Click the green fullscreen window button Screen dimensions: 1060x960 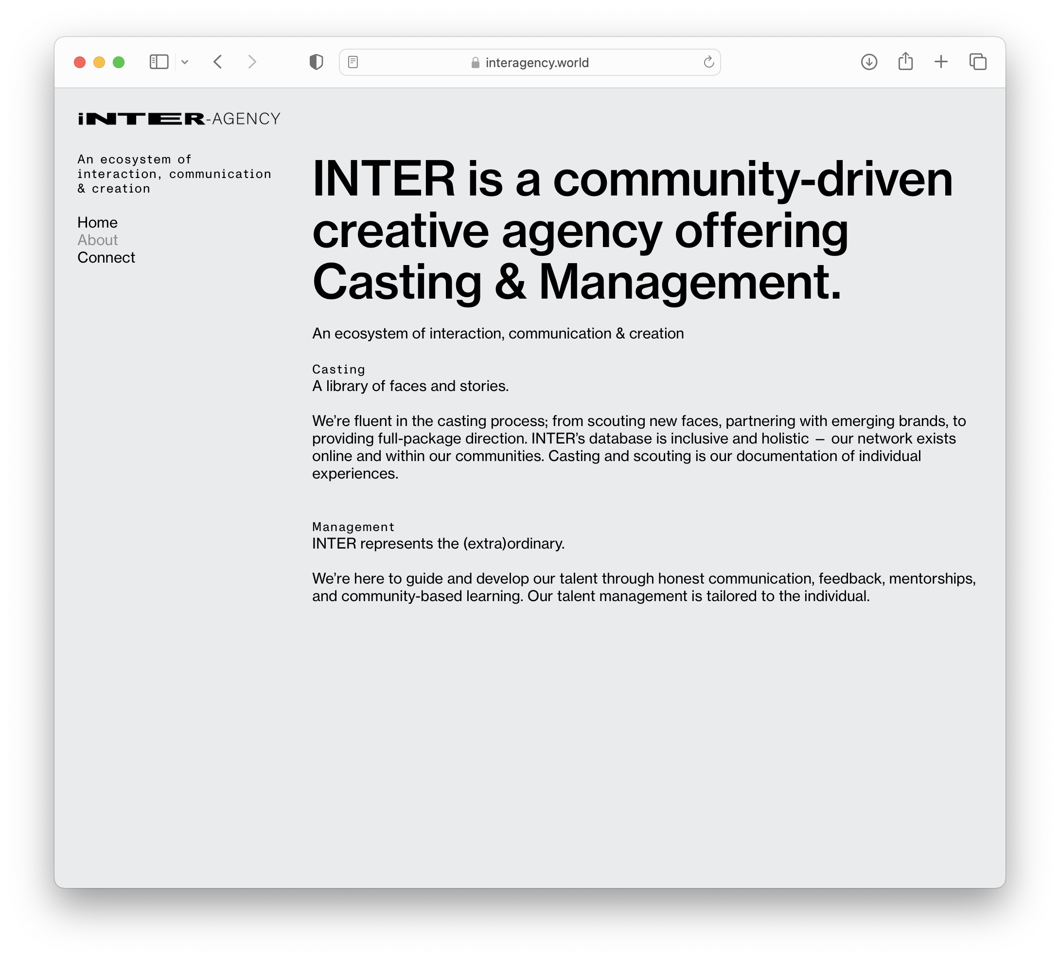pos(119,62)
